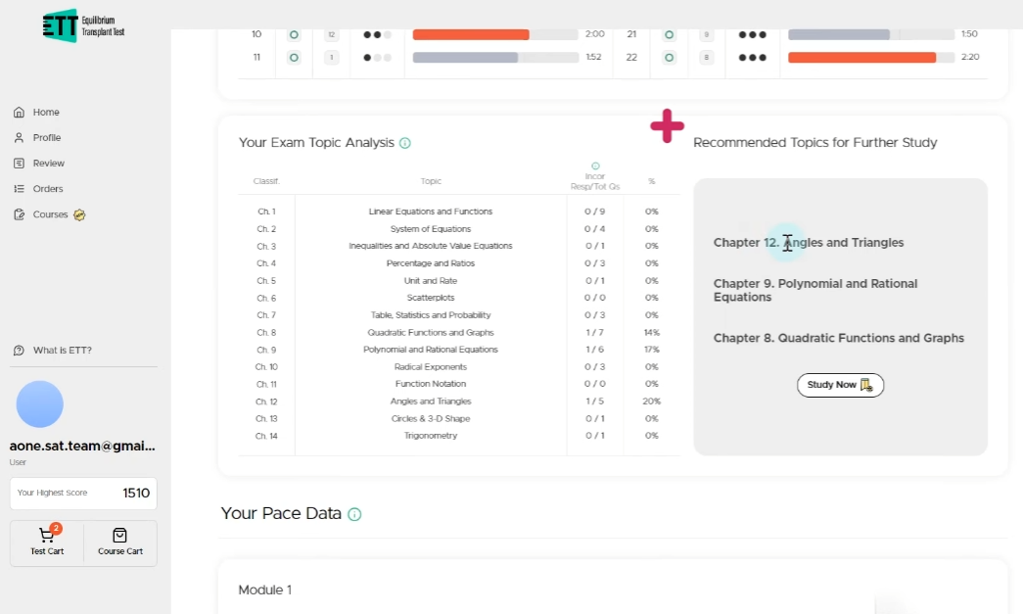
Task: Go to Home in sidebar
Action: coord(45,113)
